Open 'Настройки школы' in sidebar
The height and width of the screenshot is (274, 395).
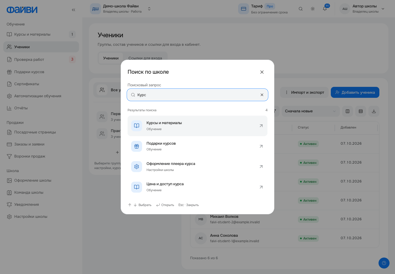click(x=41, y=216)
